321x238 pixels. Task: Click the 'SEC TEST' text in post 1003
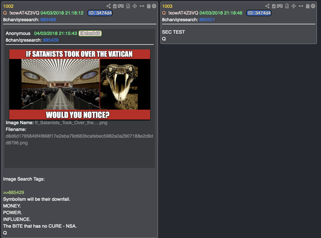(173, 32)
